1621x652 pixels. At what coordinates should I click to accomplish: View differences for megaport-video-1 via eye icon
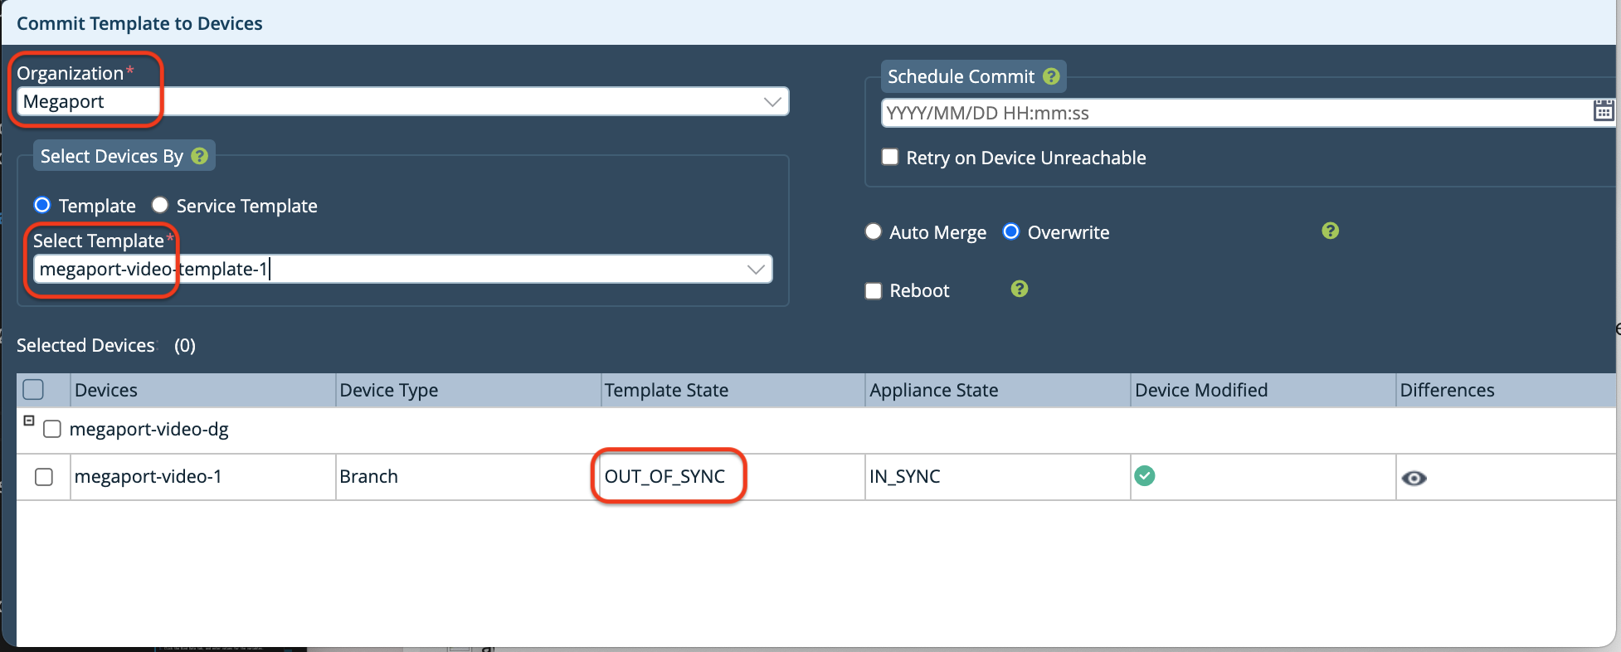click(1414, 479)
